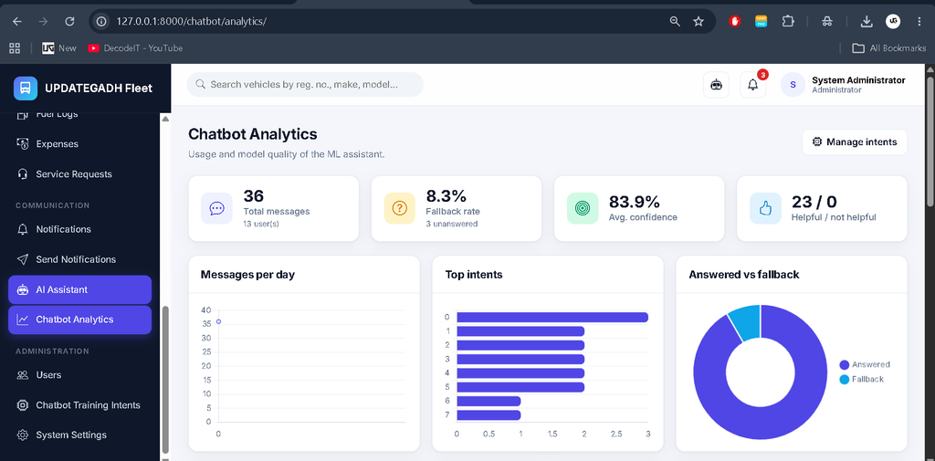This screenshot has height=461, width=935.
Task: Open AI Assistant in the sidebar
Action: (80, 290)
